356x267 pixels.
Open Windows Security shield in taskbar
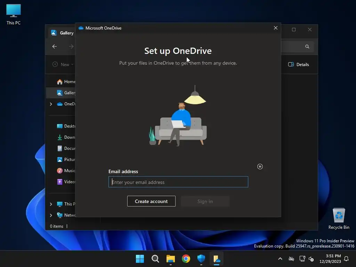click(201, 259)
